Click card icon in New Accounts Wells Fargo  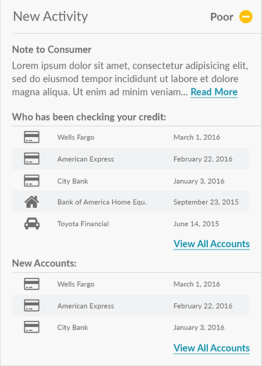tap(32, 284)
